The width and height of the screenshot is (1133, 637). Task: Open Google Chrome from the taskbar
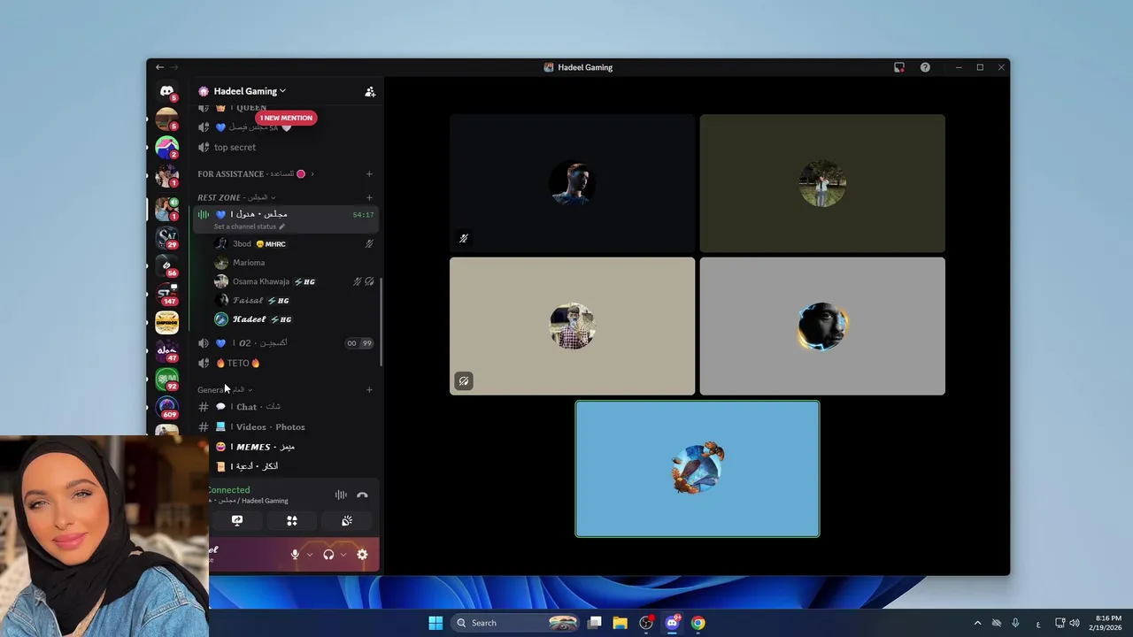(x=698, y=623)
